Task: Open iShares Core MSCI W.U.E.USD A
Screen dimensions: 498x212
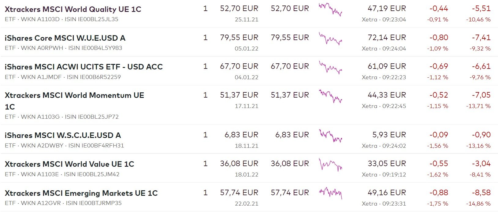Action: tap(65, 38)
